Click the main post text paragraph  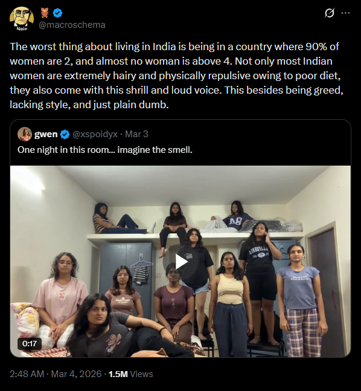pos(176,76)
